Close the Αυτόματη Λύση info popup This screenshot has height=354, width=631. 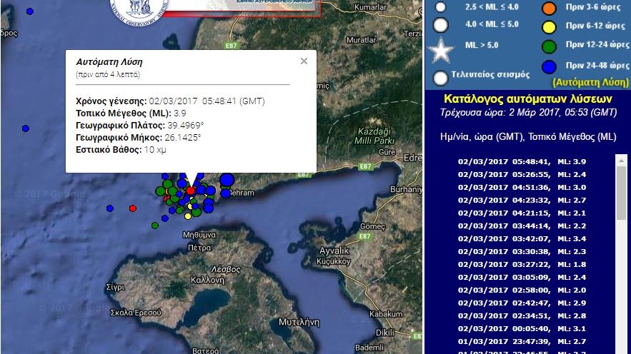(304, 61)
